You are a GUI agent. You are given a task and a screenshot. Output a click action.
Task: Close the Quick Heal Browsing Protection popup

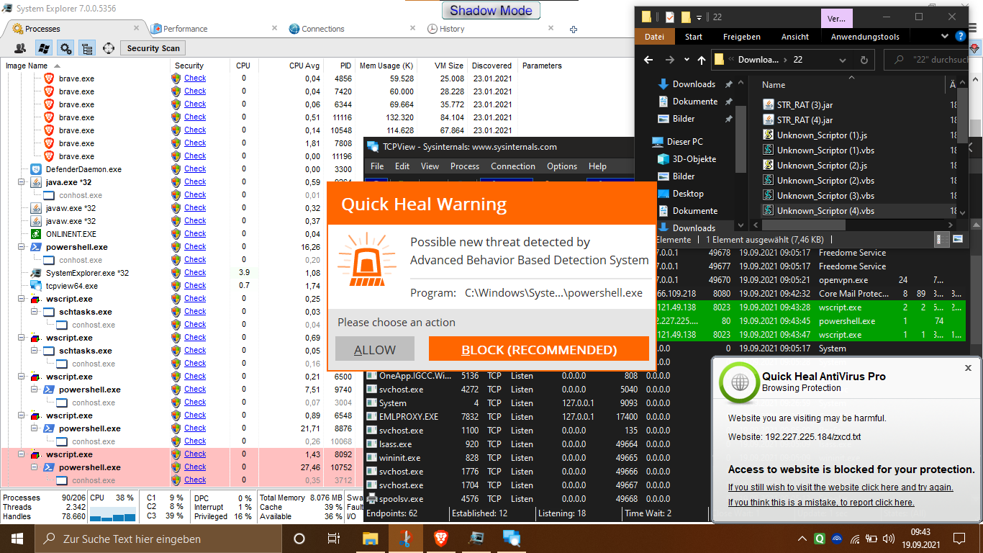tap(969, 367)
